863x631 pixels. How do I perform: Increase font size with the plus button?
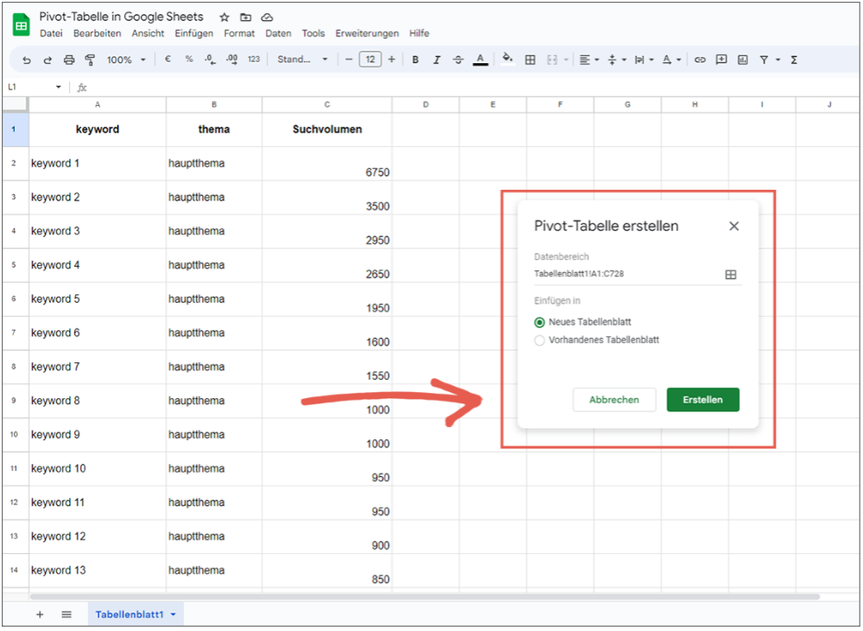point(391,60)
